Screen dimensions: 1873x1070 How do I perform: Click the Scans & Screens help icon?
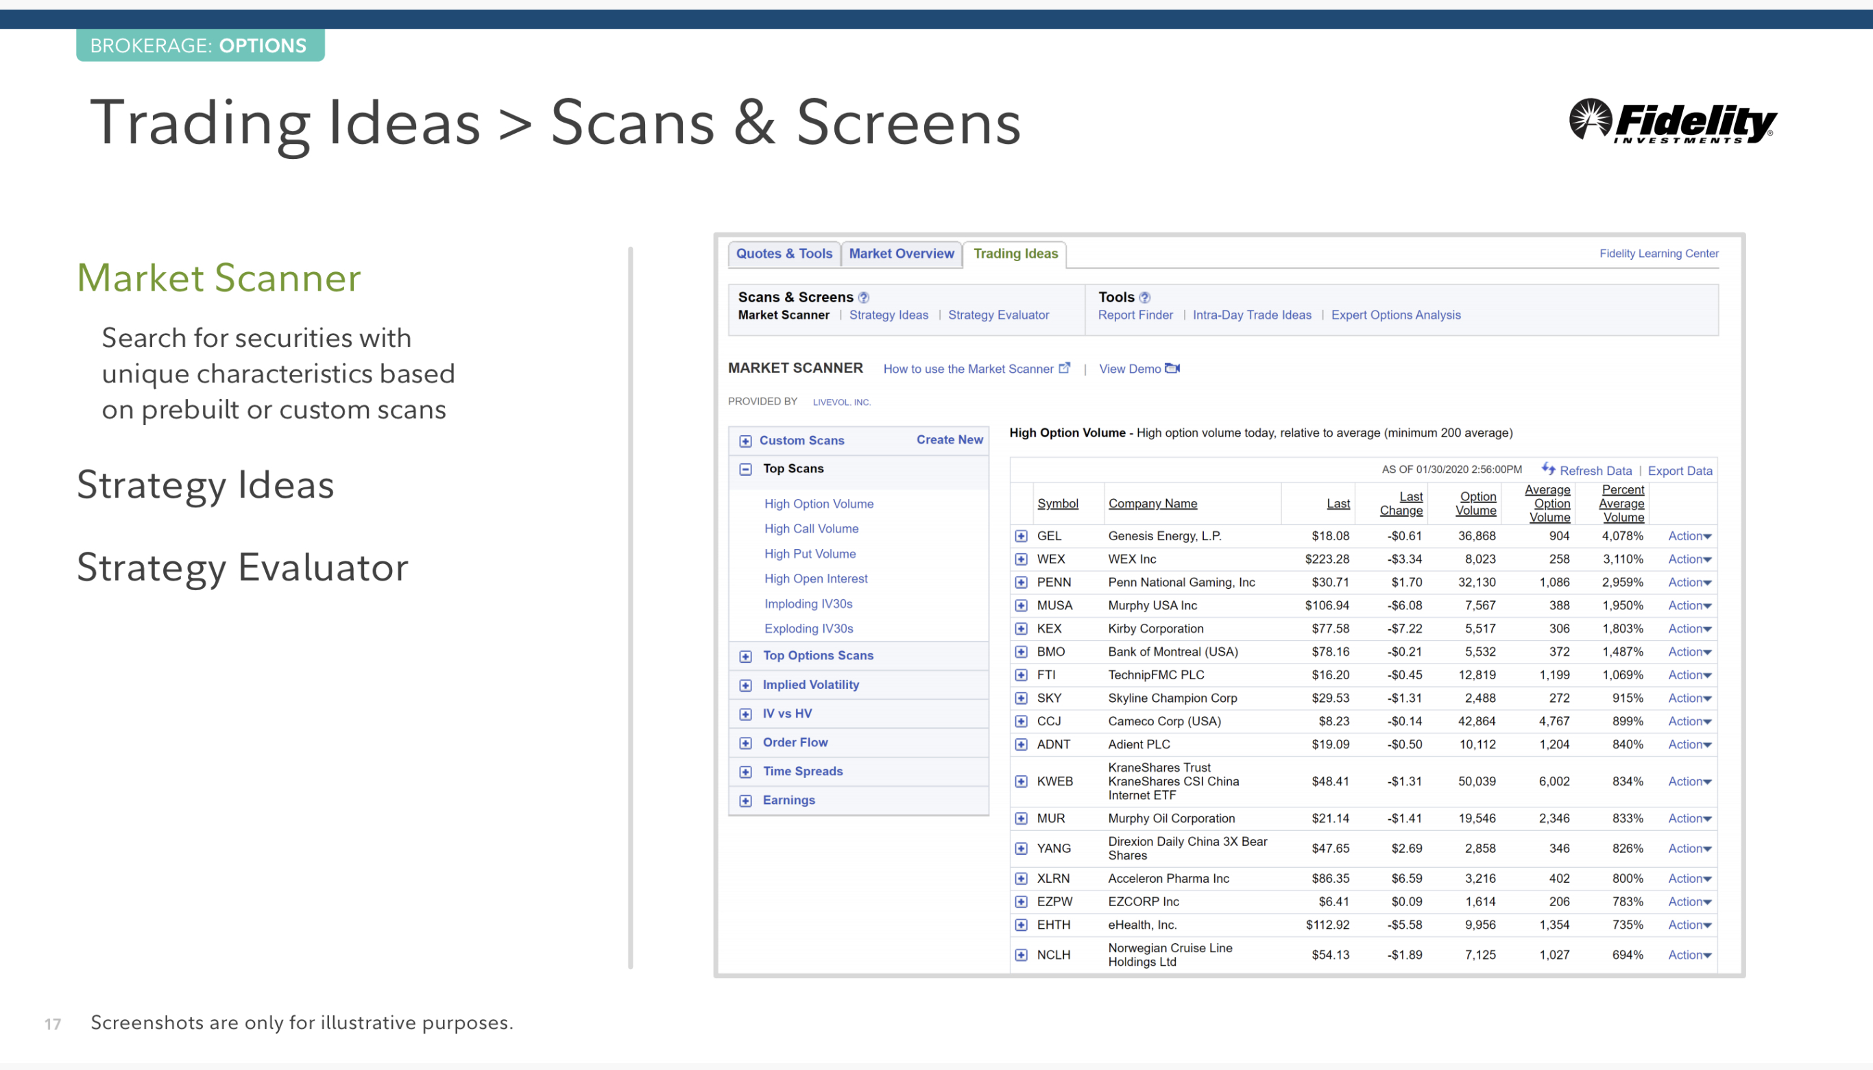[x=863, y=297]
